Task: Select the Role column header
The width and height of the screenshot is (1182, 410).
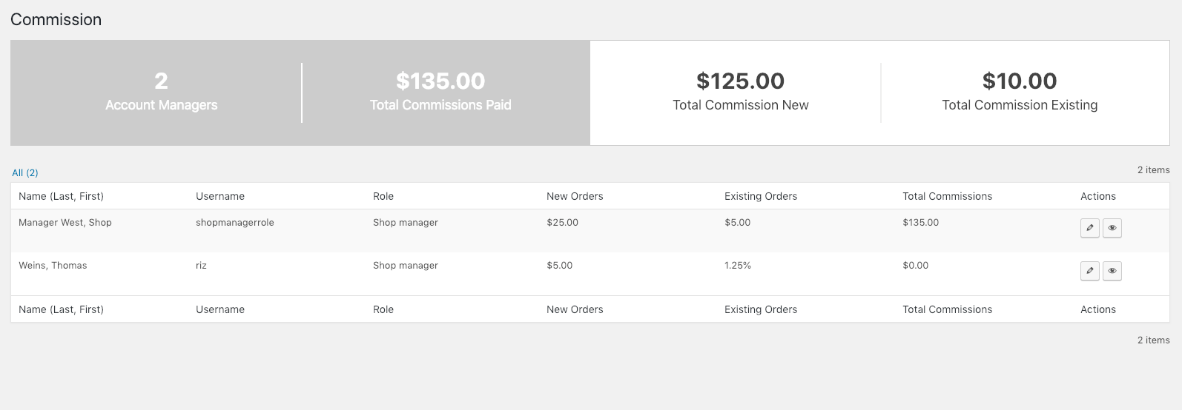Action: [383, 196]
